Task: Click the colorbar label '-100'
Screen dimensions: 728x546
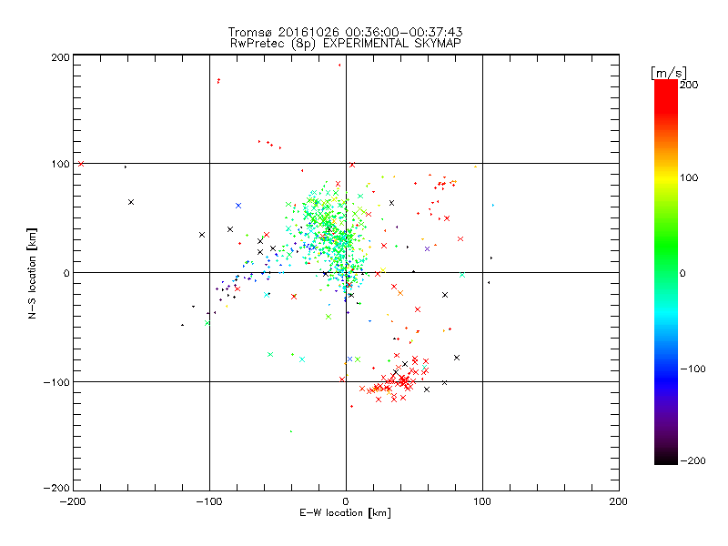Action: (693, 369)
